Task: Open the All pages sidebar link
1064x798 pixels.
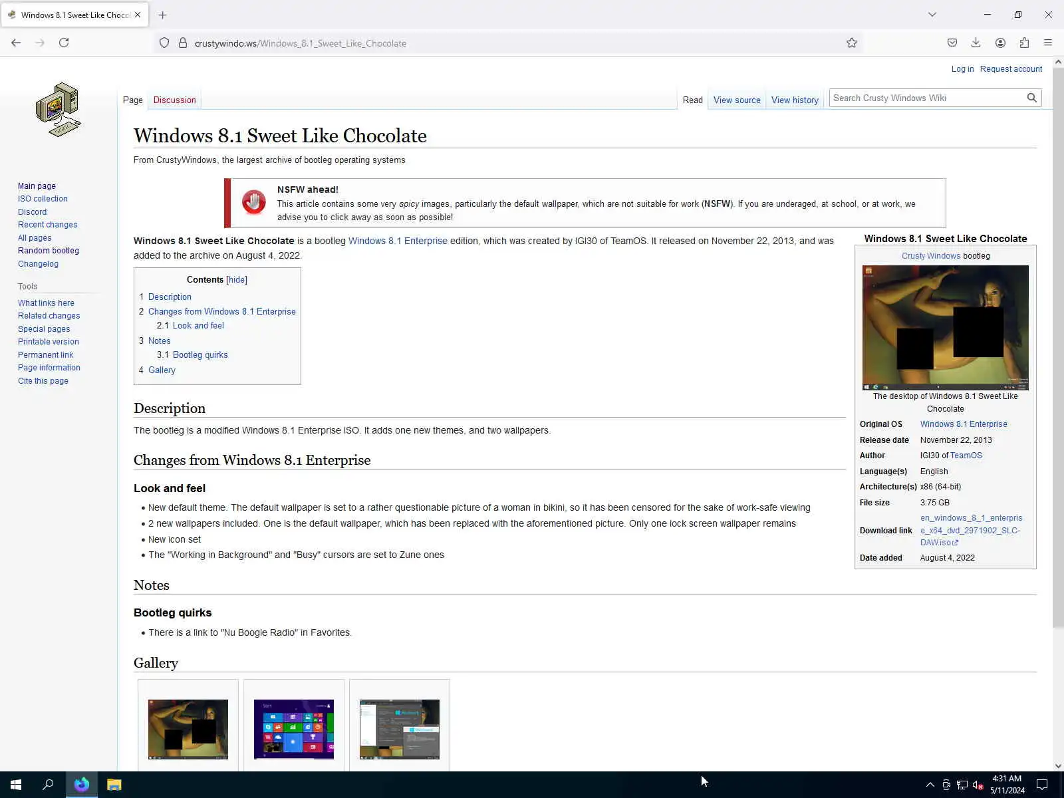Action: pyautogui.click(x=35, y=238)
